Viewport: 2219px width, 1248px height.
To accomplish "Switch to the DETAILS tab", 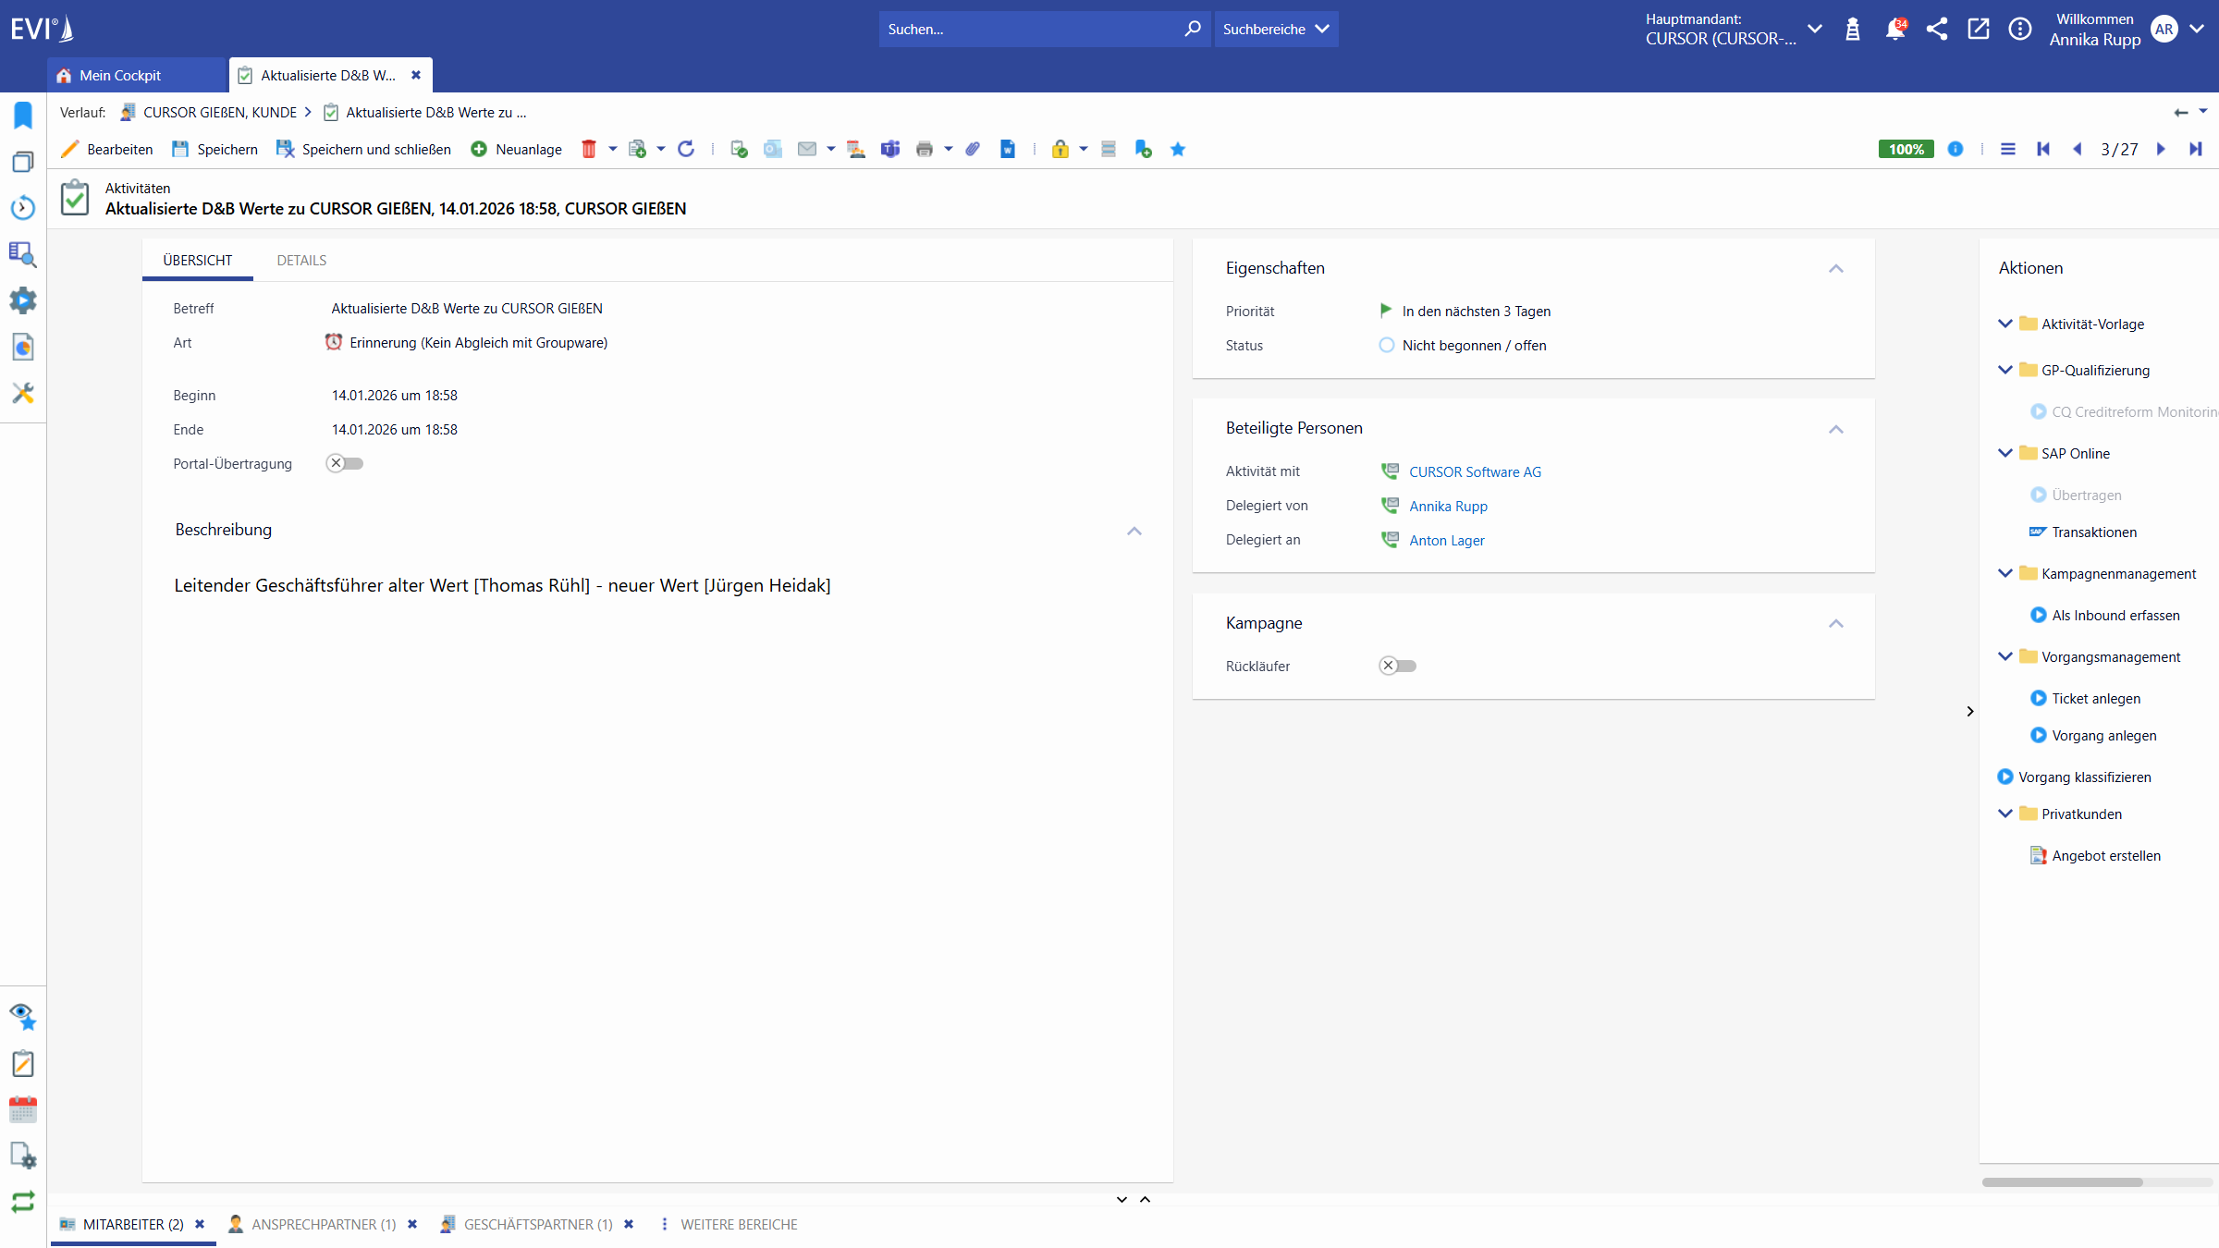I will 300,260.
